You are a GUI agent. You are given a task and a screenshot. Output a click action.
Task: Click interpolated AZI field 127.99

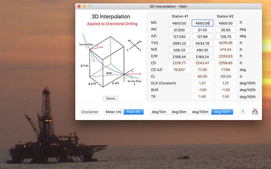202,37
